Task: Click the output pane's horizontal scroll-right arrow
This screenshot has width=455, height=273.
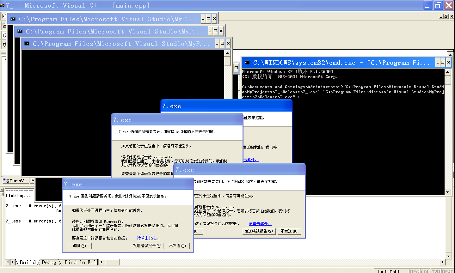Action: tap(443, 262)
